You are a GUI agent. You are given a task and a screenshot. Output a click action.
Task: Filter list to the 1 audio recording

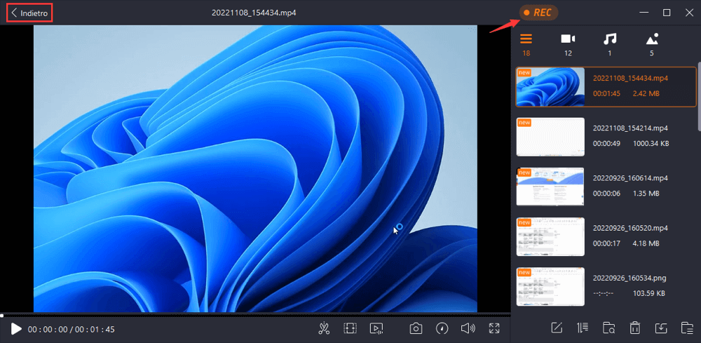pos(610,44)
